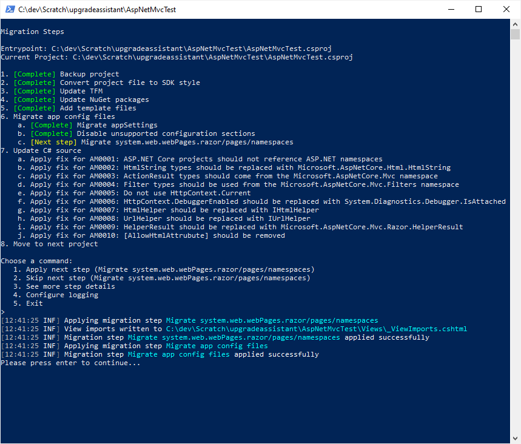Click the 'Move to next project' step
Viewport: 521px width, 444px height.
coord(53,244)
